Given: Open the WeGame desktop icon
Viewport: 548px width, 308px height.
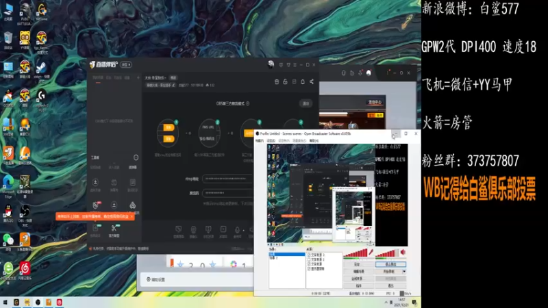Looking at the screenshot, I should pyautogui.click(x=42, y=12).
